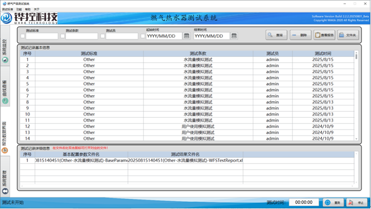Image resolution: width=371 pixels, height=209 pixels.
Task: Click the 查询 search button
Action: (x=276, y=35)
